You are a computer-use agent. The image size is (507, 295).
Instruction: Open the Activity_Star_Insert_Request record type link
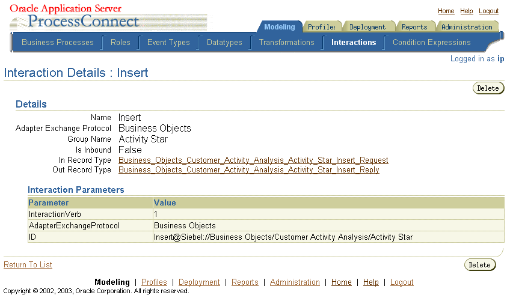pyautogui.click(x=253, y=160)
